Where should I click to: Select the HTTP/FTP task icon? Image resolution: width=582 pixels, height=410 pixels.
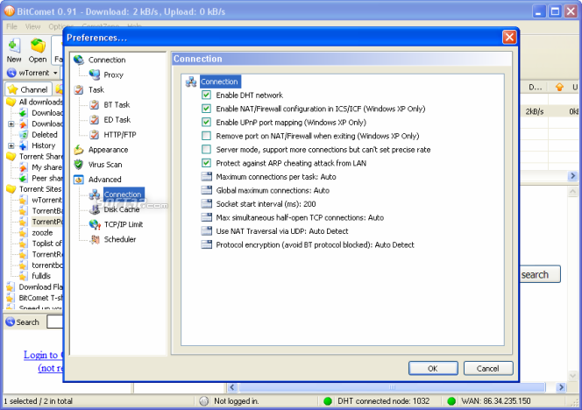(95, 134)
